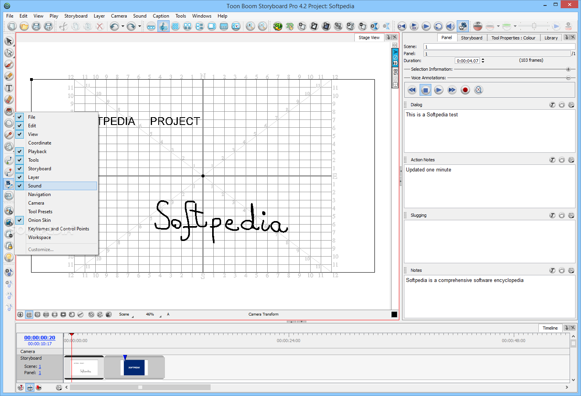
Task: Click the Undo arrow icon
Action: tap(114, 26)
